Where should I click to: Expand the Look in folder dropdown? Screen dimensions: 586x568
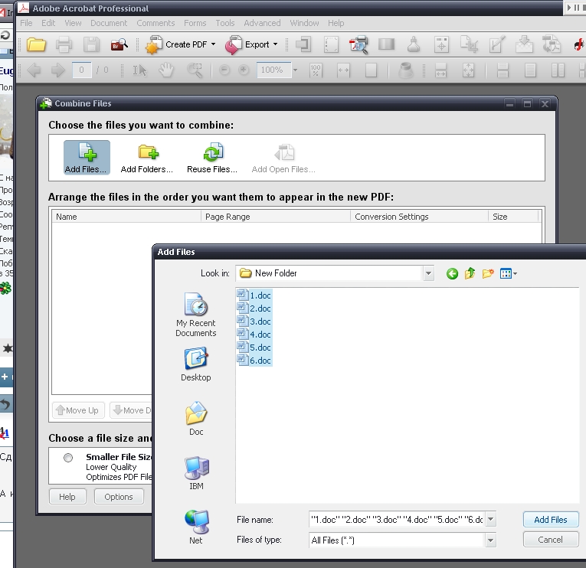click(429, 273)
